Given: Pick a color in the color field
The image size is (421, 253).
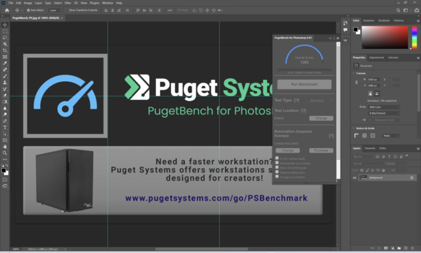Looking at the screenshot, I should click(x=385, y=37).
